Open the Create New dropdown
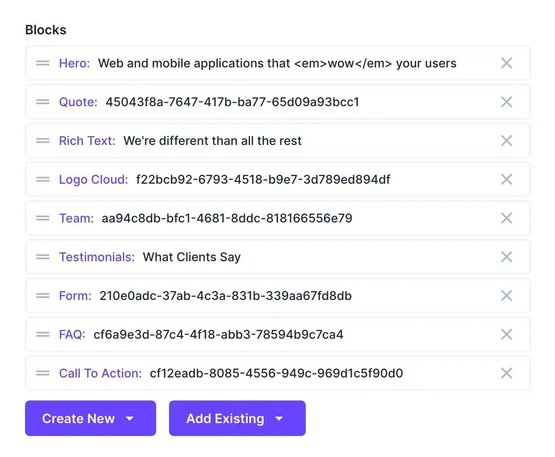 (x=130, y=419)
